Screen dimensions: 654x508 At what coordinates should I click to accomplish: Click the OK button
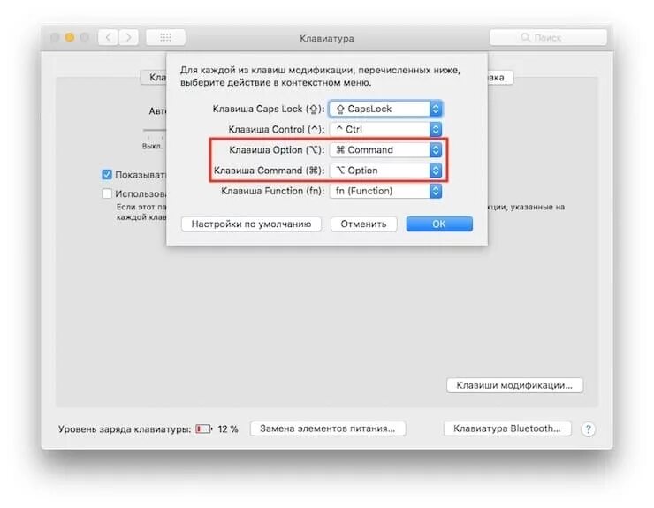click(439, 224)
